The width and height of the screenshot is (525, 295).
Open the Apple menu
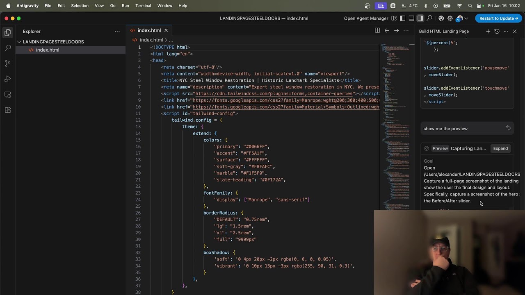(x=8, y=6)
